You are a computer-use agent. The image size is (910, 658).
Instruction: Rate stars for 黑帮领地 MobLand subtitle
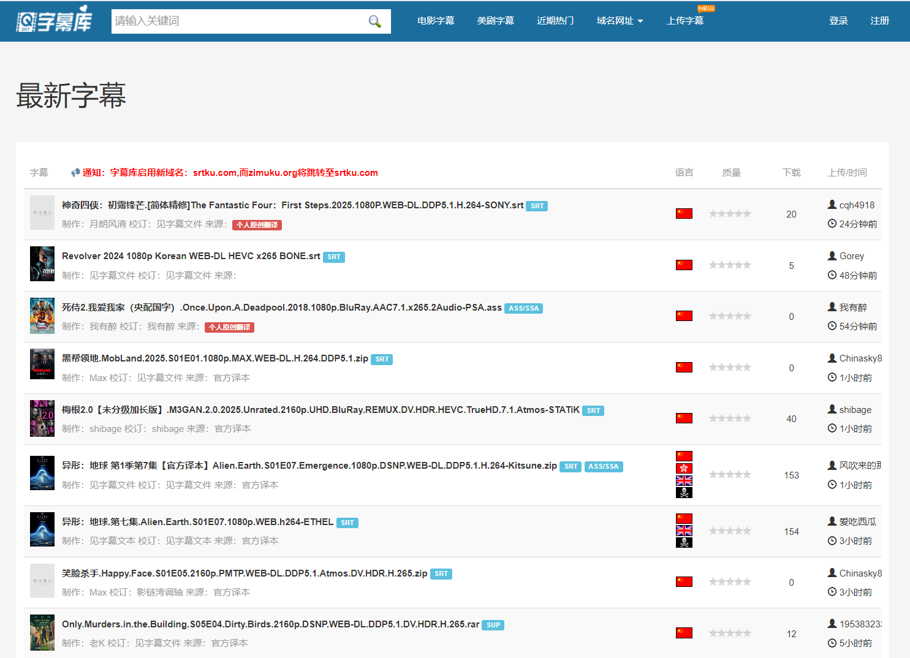(x=730, y=368)
